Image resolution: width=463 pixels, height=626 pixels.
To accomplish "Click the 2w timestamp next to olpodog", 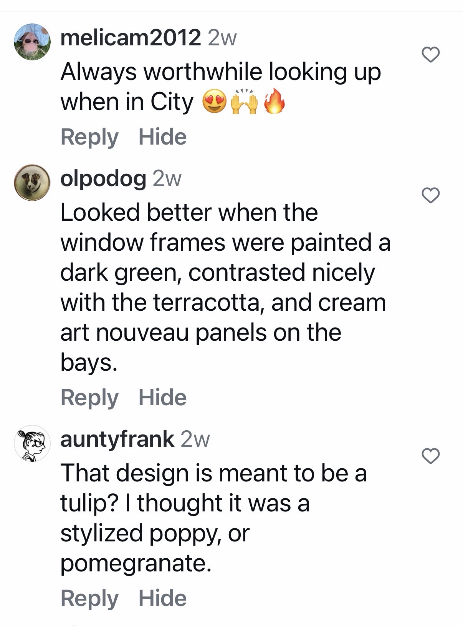I will [167, 179].
